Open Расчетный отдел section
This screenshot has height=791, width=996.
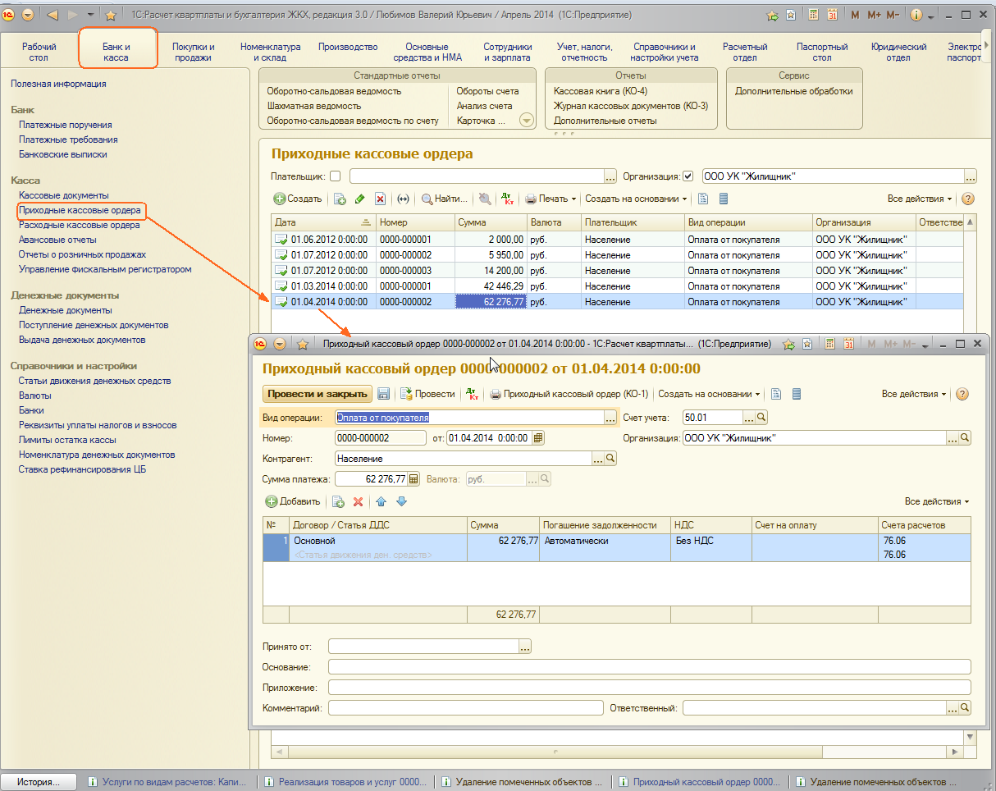[x=745, y=53]
